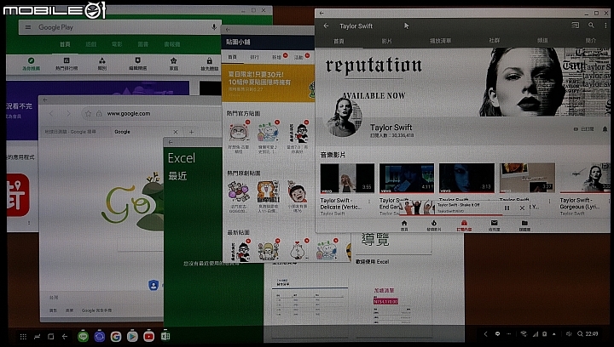Click the browser back arrow
Viewport: 614px width, 347px height.
pyautogui.click(x=51, y=114)
